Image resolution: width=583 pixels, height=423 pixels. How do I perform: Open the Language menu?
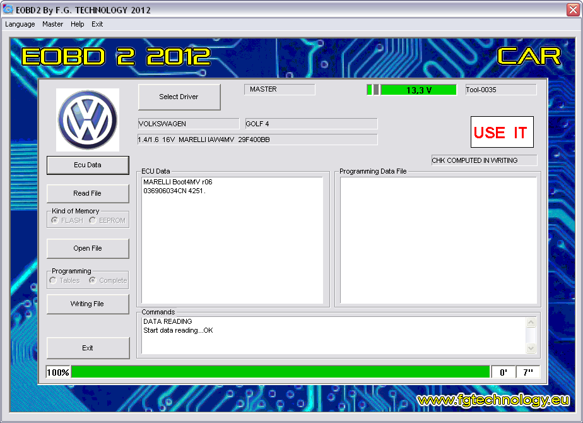(x=20, y=24)
